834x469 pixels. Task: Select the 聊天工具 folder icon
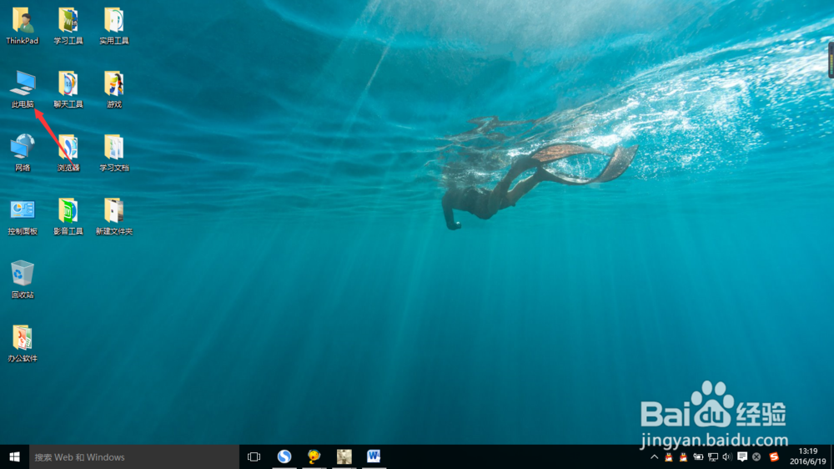(x=68, y=89)
